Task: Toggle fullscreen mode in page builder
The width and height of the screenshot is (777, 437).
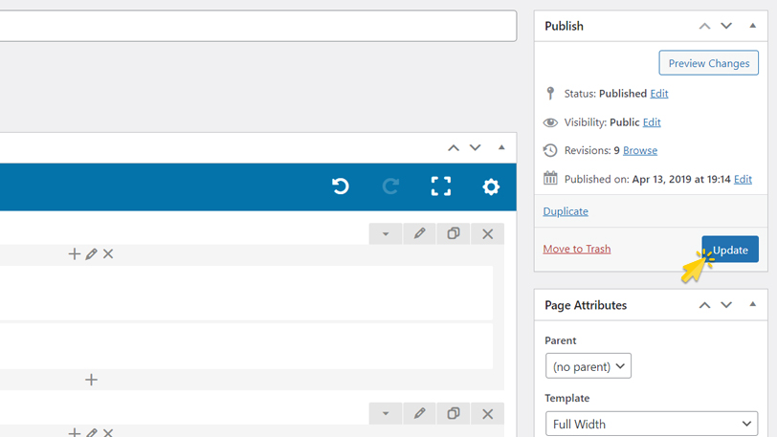Action: (x=440, y=186)
